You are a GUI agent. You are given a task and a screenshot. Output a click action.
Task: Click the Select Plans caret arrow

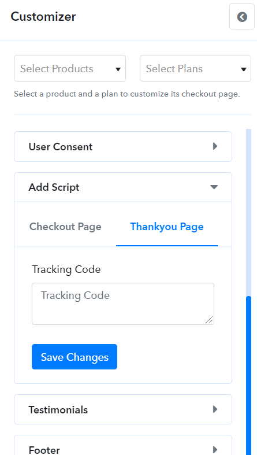click(243, 69)
